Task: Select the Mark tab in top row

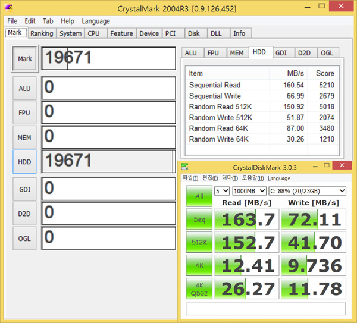Action: pos(15,32)
